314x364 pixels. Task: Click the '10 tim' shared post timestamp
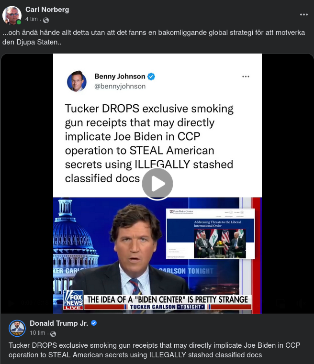pos(37,333)
